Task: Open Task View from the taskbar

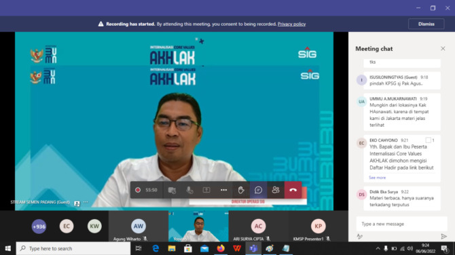Action: (x=139, y=249)
